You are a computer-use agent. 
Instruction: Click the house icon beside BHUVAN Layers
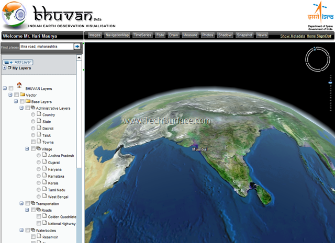(19, 85)
